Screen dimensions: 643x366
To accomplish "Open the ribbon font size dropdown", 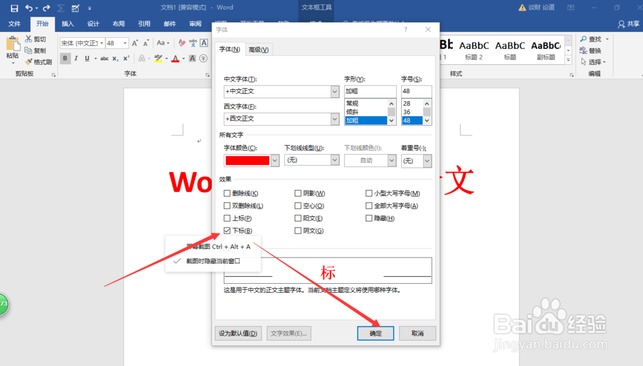I will [125, 43].
